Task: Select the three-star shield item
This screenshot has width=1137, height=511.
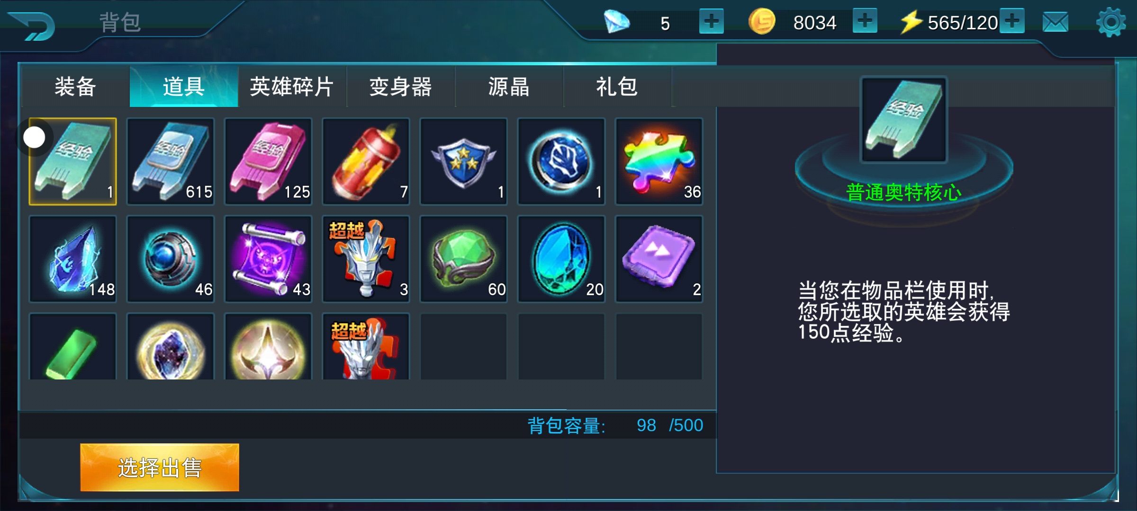Action: point(463,161)
